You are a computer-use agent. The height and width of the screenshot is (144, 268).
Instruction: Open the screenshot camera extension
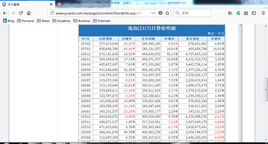click(246, 13)
